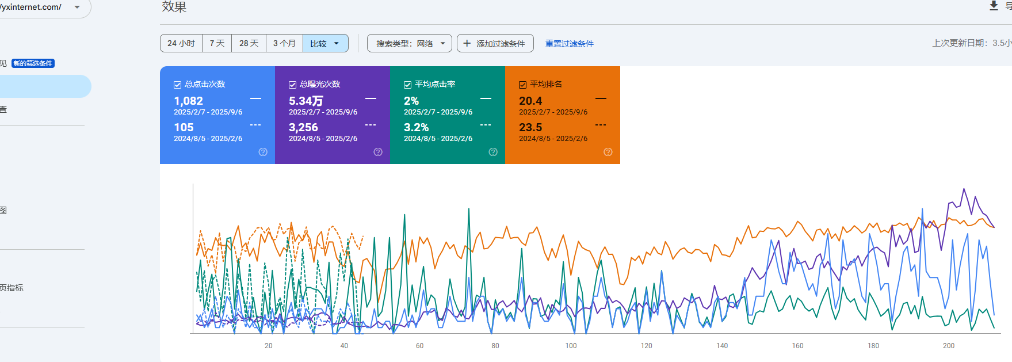The height and width of the screenshot is (362, 1012).
Task: Switch to the 7 天 range
Action: [x=217, y=43]
